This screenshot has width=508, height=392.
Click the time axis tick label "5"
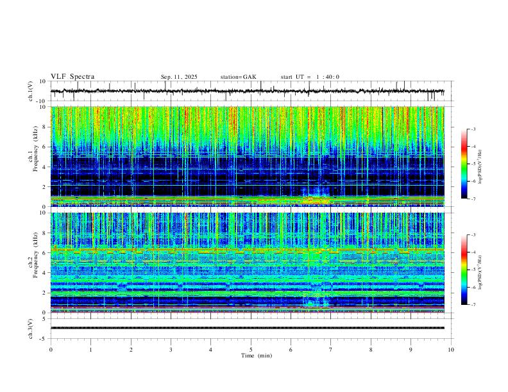251,350
